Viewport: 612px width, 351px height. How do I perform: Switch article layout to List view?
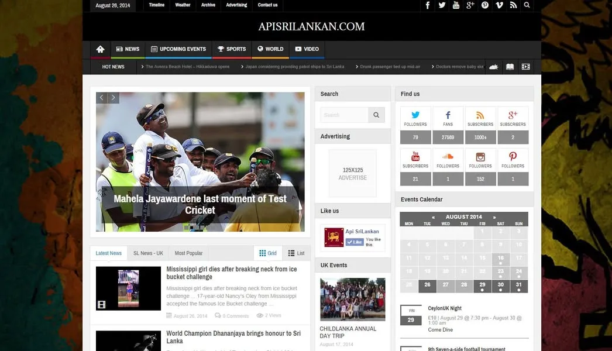click(296, 253)
